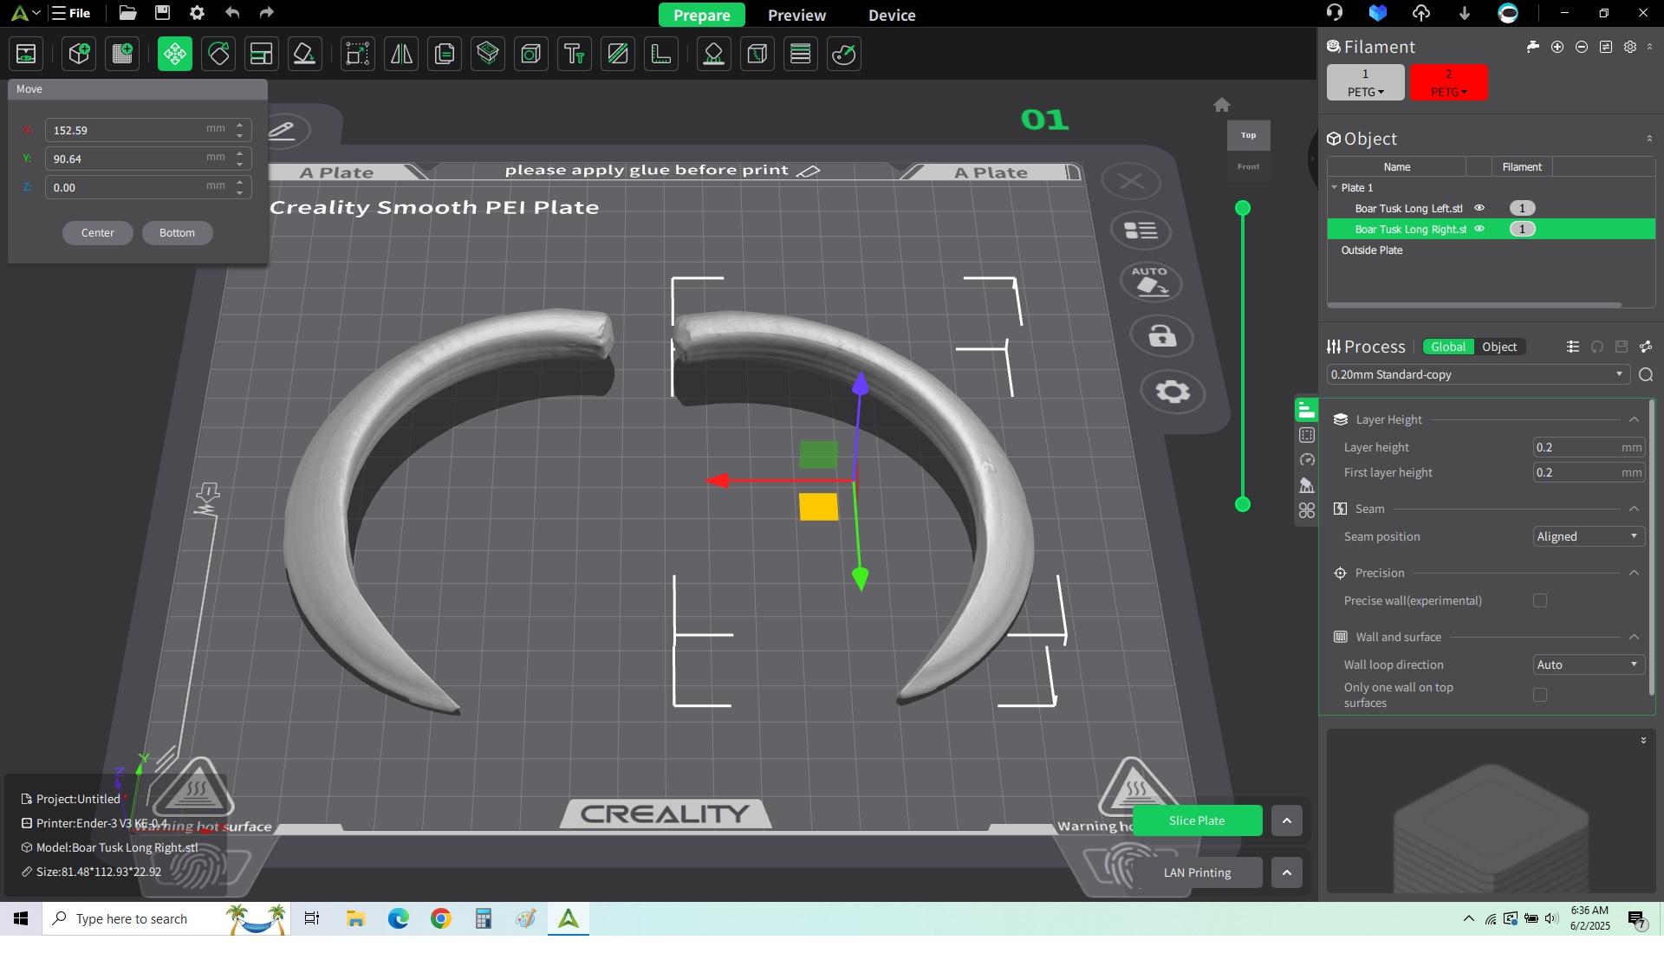This screenshot has width=1664, height=953.
Task: Click the Auto orient plate button
Action: coord(1150,282)
